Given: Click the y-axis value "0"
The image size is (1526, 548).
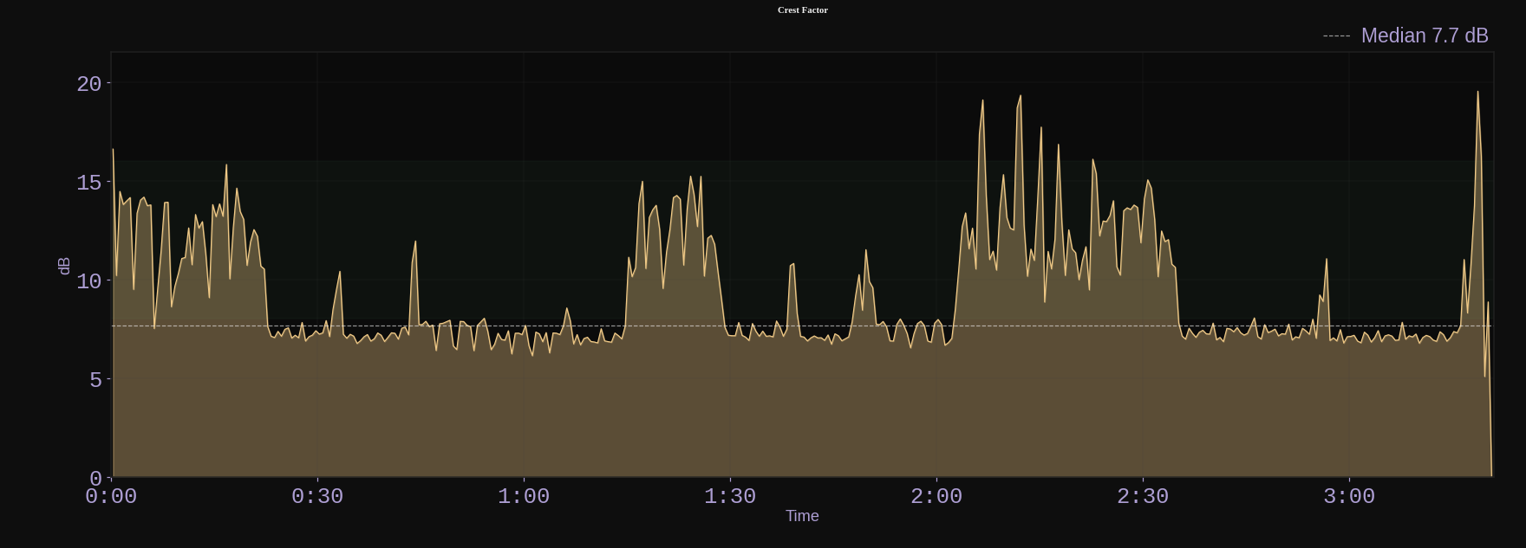Looking at the screenshot, I should tap(95, 478).
